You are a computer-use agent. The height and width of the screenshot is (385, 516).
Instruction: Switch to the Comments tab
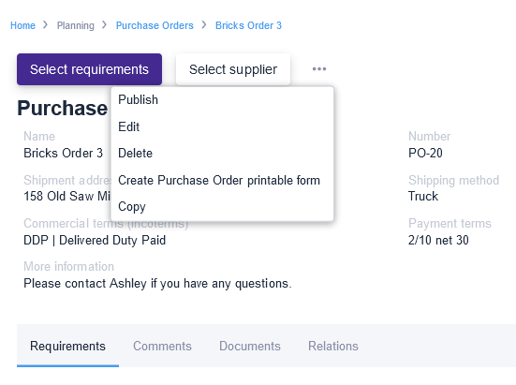tap(162, 346)
